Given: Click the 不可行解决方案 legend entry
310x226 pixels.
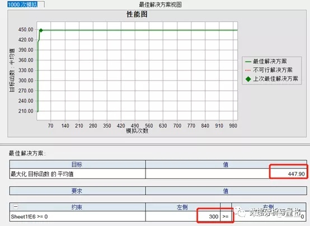Looking at the screenshot, I should tap(269, 70).
